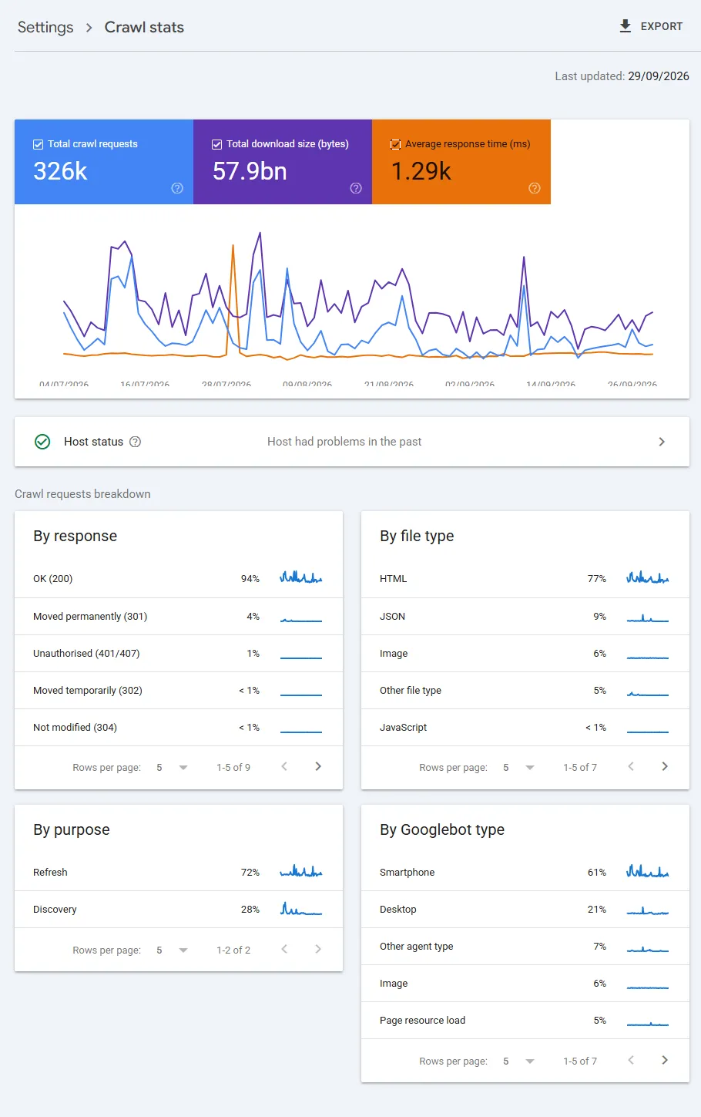Open the Moved temporarily (302) row
Viewport: 701px width, 1117px height.
point(179,690)
